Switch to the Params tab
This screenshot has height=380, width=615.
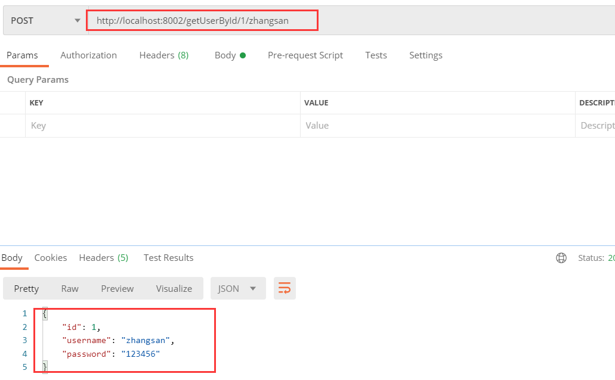(22, 55)
